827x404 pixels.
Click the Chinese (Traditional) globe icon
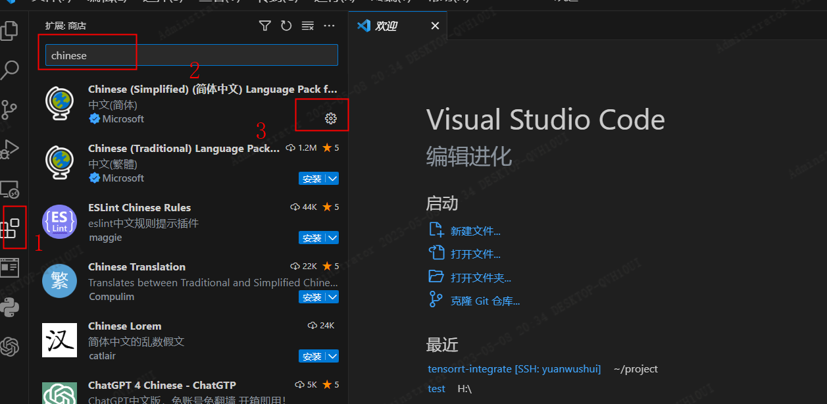coord(61,163)
